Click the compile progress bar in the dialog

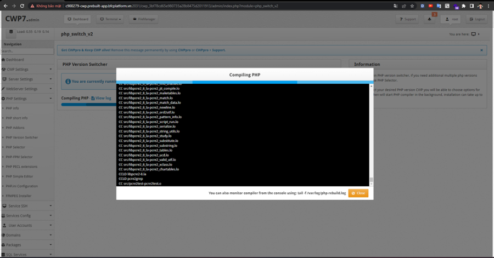click(245, 82)
